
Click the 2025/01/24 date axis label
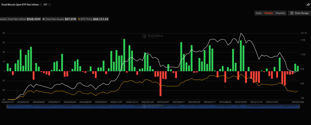click(147, 102)
